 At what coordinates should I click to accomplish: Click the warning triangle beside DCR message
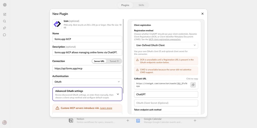click(137, 60)
